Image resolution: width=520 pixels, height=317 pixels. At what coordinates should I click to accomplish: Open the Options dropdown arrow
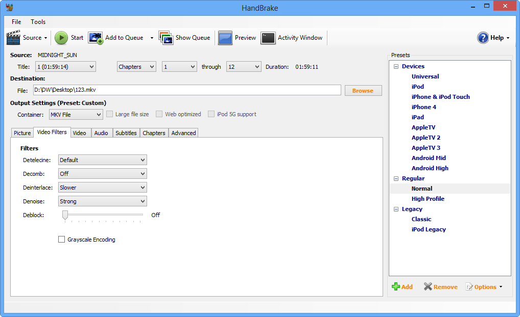pos(501,287)
